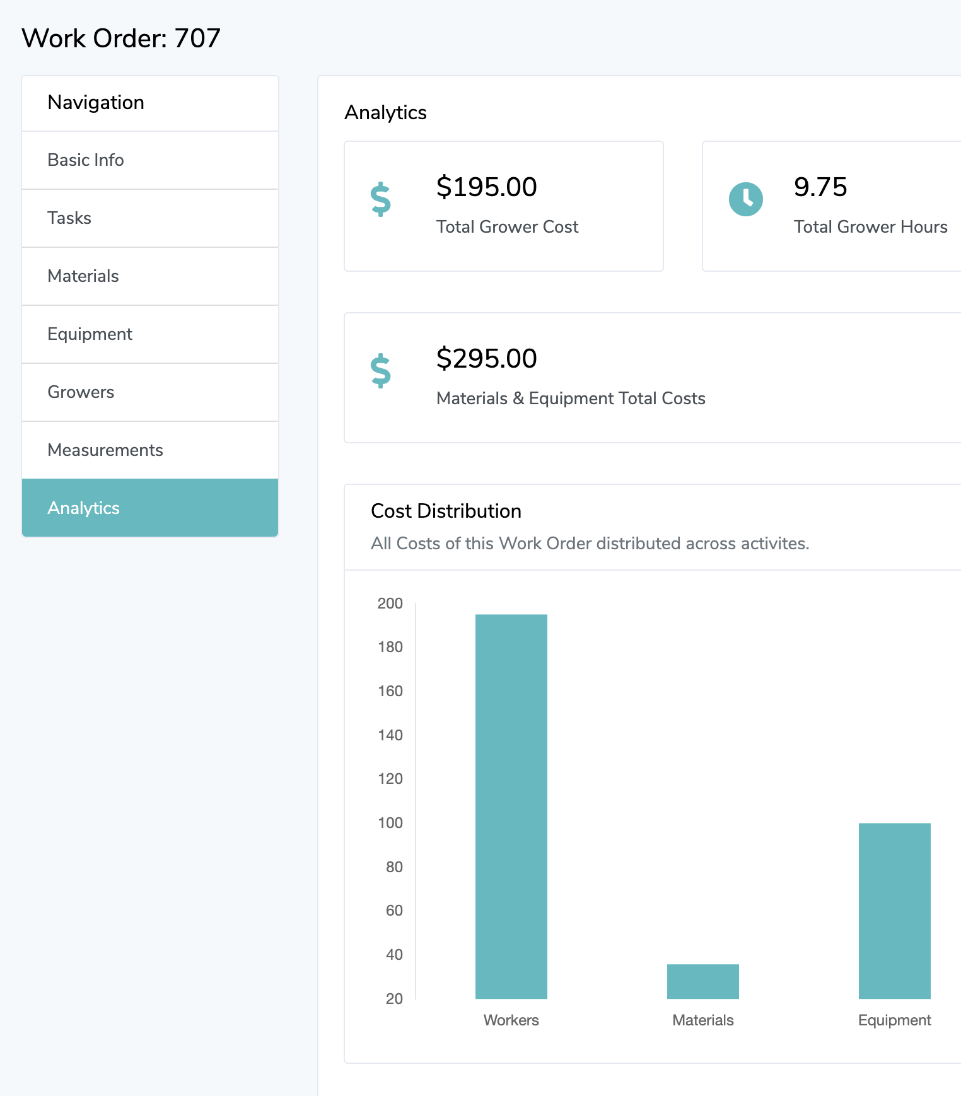Go to Tasks in navigation

(x=150, y=218)
